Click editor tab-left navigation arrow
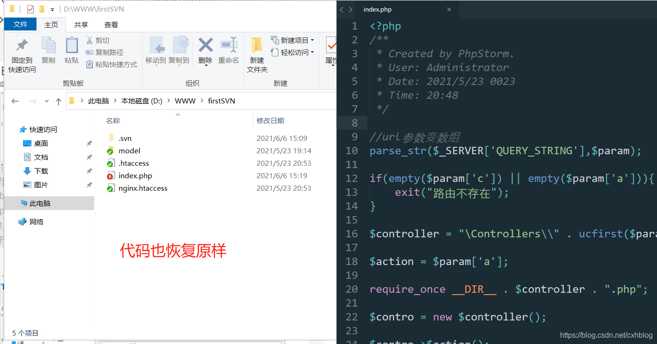Viewport: 657px width, 344px height. (342, 9)
